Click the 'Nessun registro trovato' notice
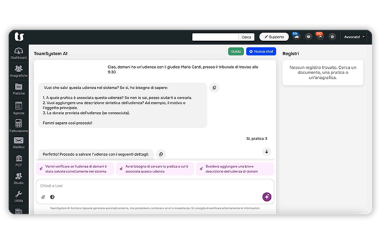Viewport: 389px width, 244px height. tap(323, 73)
